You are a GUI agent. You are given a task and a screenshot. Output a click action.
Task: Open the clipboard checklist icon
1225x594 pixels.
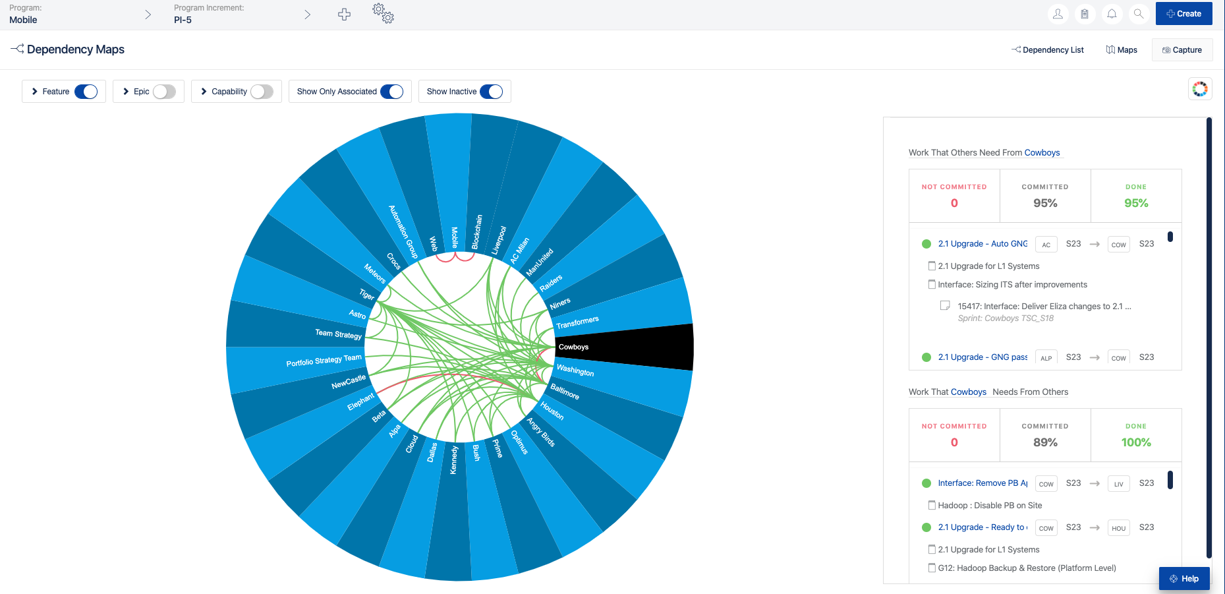(1085, 14)
